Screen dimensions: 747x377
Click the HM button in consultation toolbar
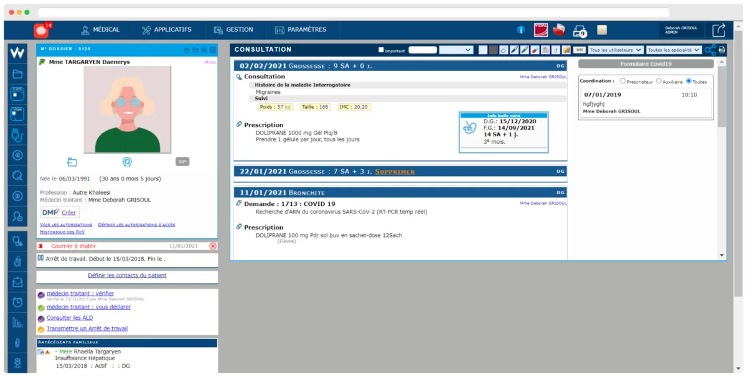(579, 50)
